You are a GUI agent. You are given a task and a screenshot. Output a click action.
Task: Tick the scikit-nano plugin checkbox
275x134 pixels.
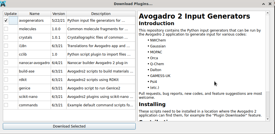pos(6,96)
